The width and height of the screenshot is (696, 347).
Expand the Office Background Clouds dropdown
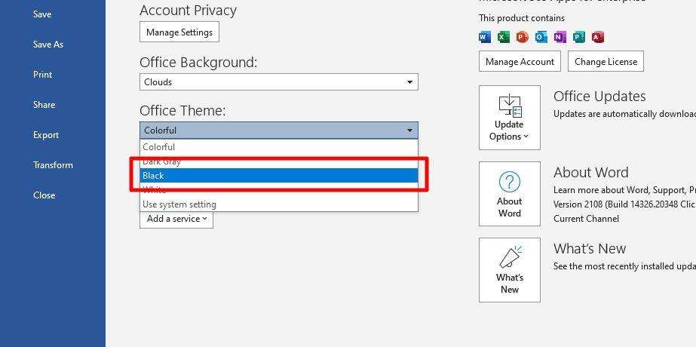click(279, 81)
